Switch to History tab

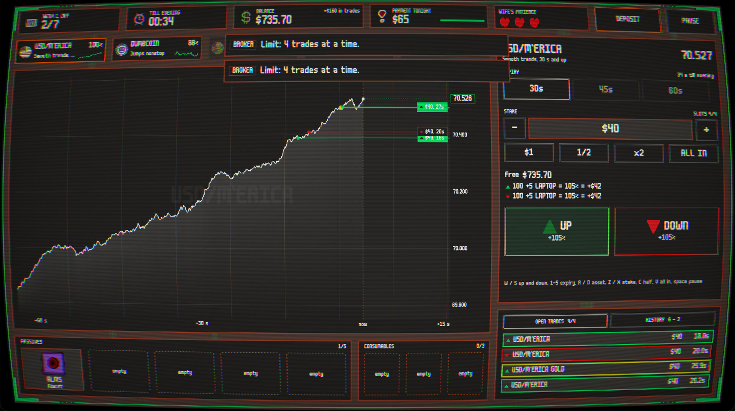[662, 320]
